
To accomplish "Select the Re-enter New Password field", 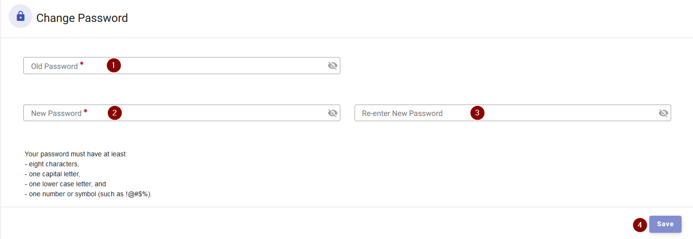I will (x=513, y=113).
